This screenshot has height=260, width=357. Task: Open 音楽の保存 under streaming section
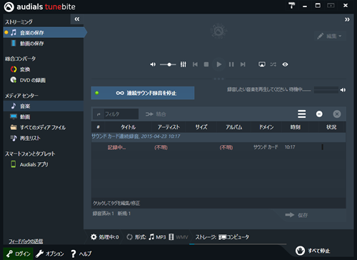[x=44, y=33]
